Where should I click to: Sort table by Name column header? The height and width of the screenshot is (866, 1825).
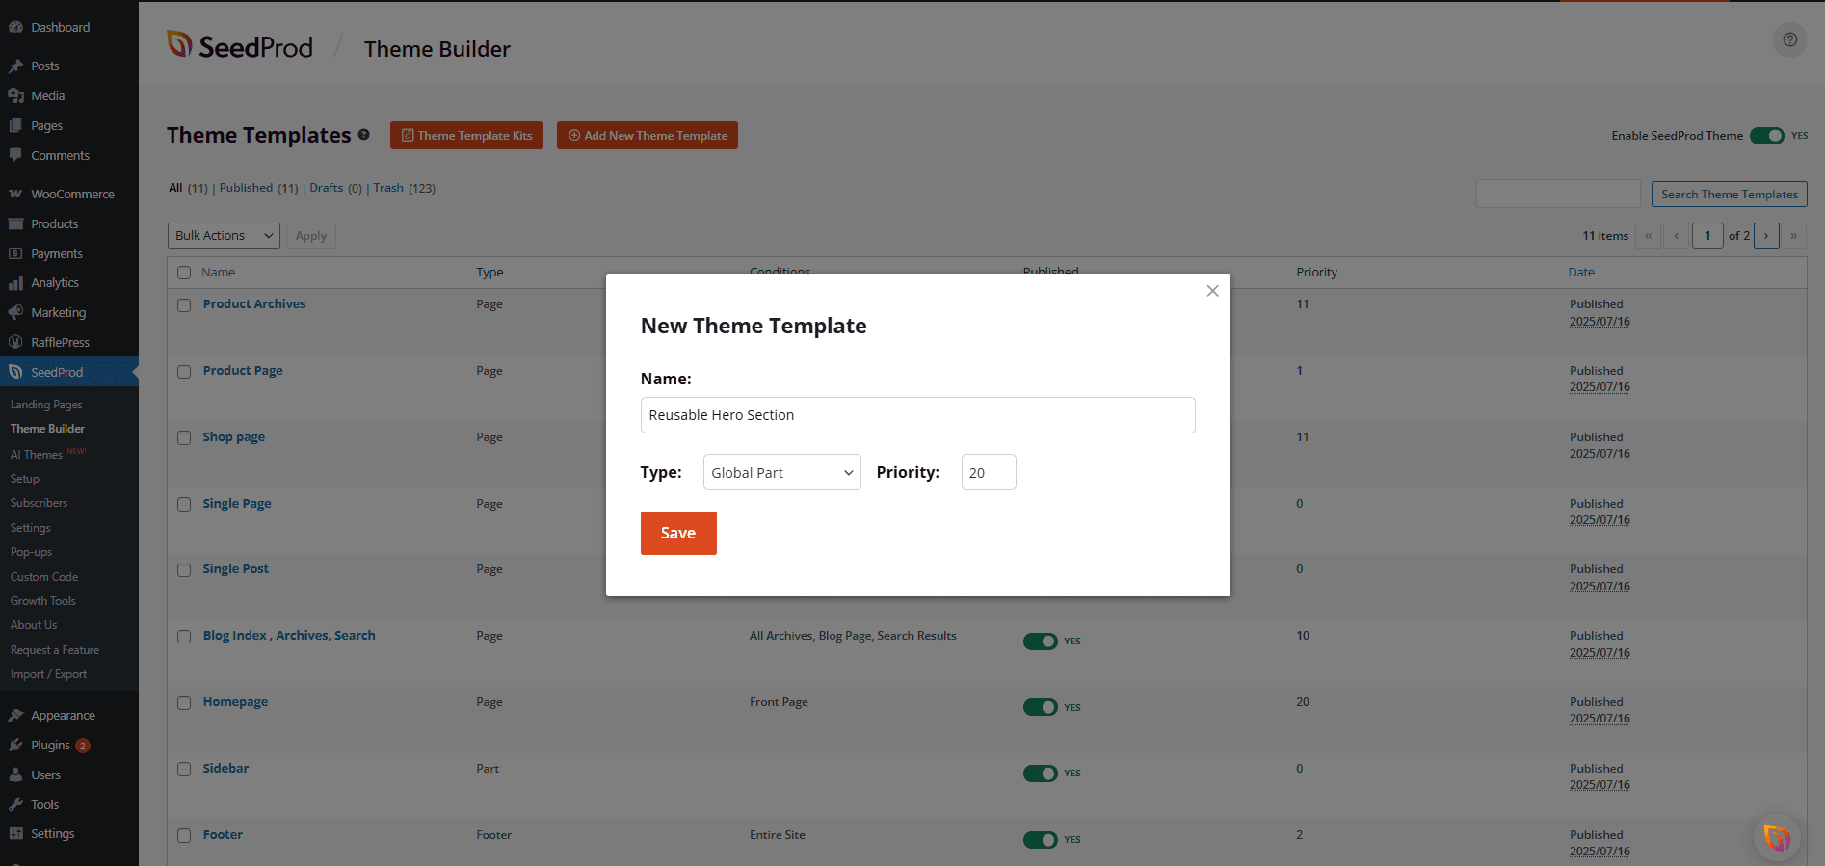coord(218,273)
